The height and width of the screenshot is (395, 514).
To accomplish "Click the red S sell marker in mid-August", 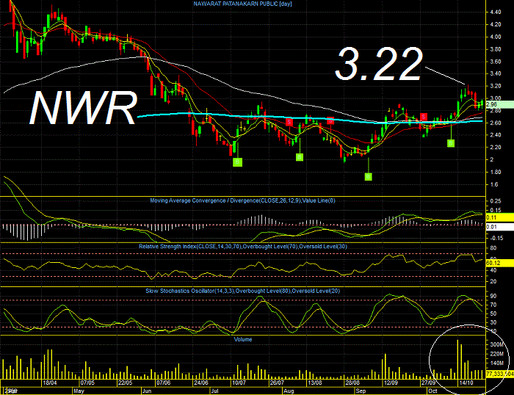I will (330, 120).
